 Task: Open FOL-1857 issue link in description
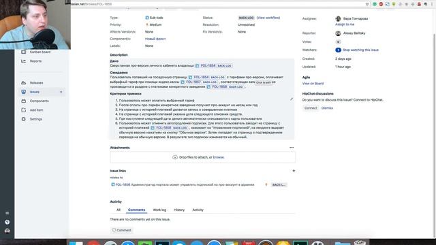pyautogui.click(x=193, y=82)
